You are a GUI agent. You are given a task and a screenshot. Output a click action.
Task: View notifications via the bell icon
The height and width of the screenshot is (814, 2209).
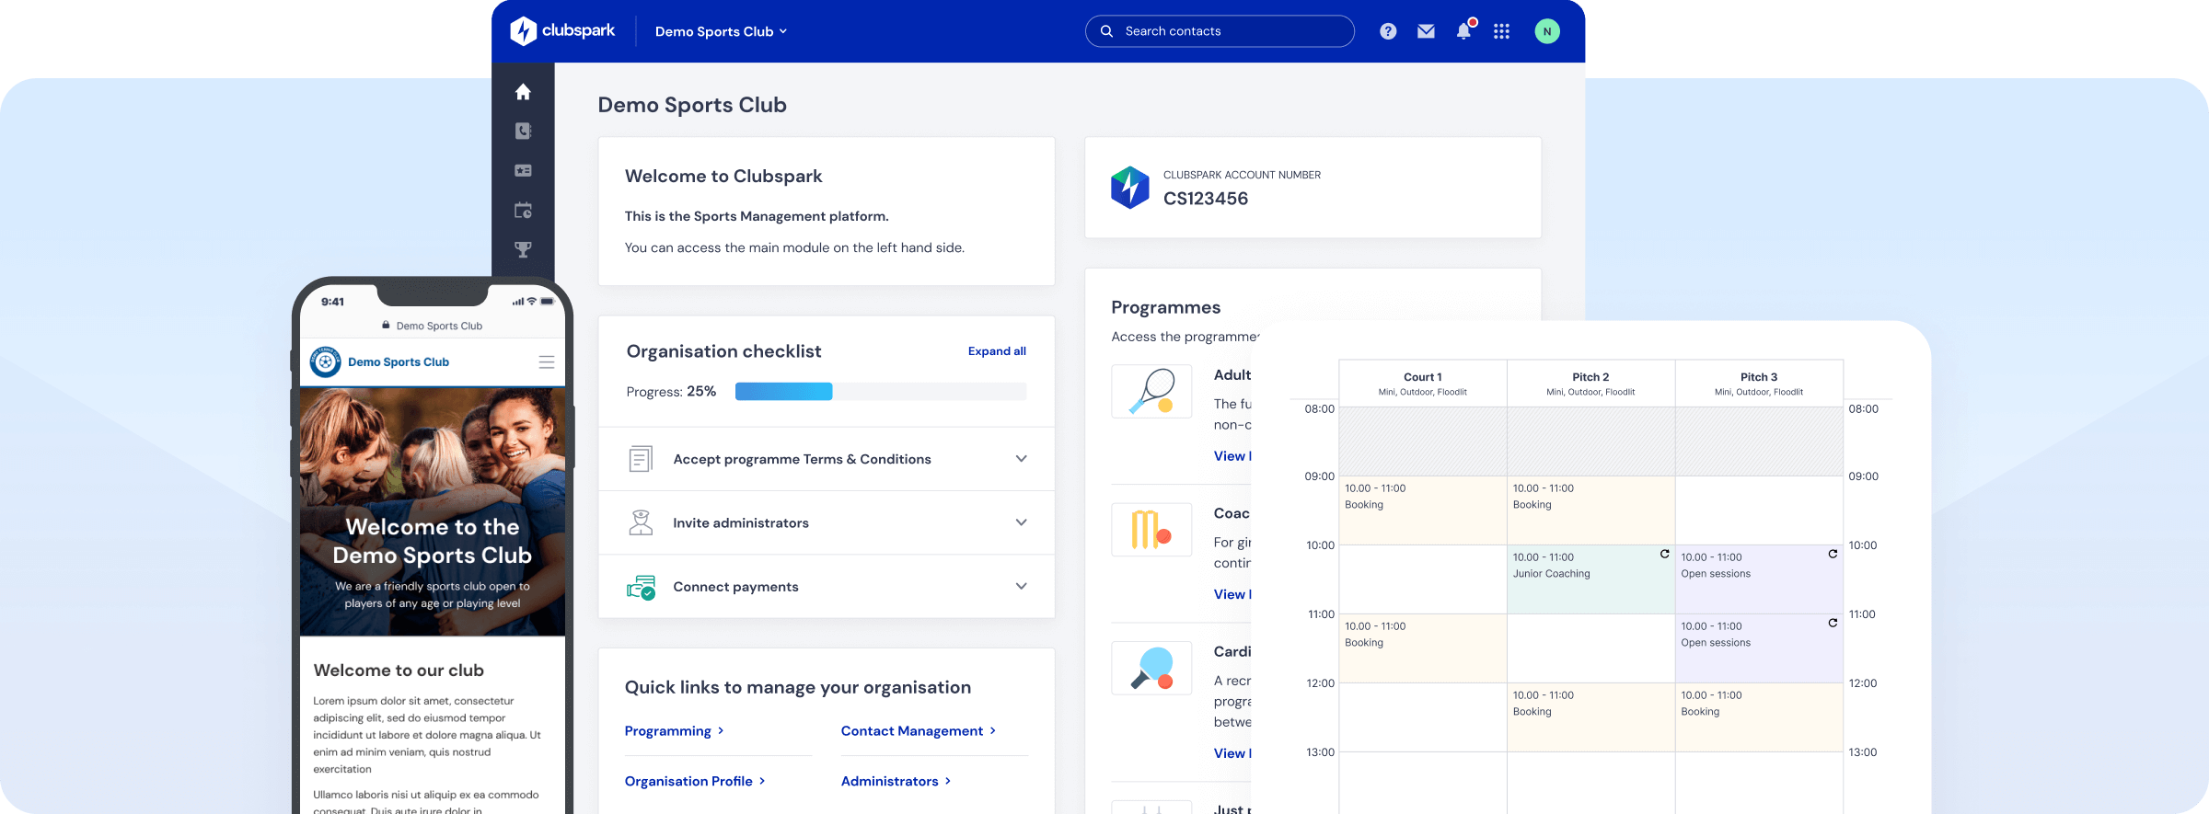[x=1464, y=30]
